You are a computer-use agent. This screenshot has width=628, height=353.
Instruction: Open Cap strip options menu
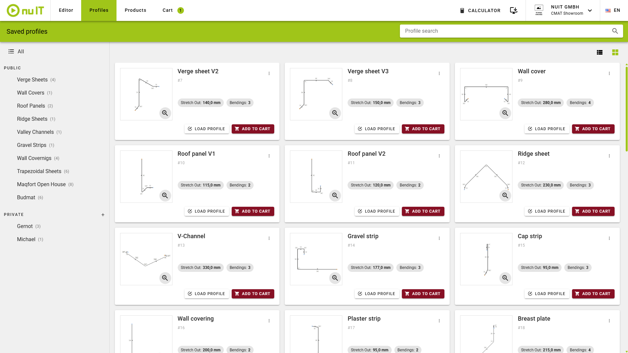tap(609, 238)
